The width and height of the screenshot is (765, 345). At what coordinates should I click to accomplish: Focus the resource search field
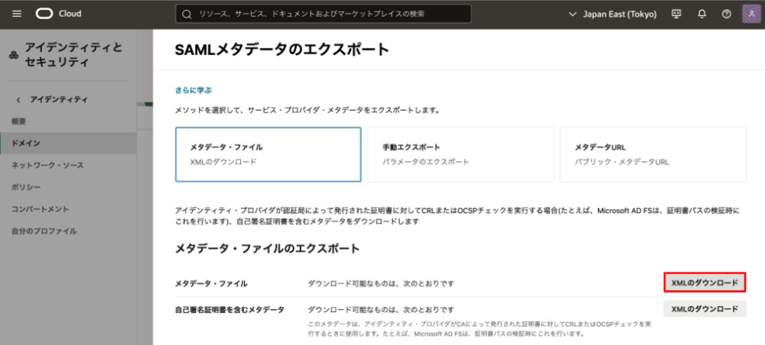pyautogui.click(x=324, y=14)
